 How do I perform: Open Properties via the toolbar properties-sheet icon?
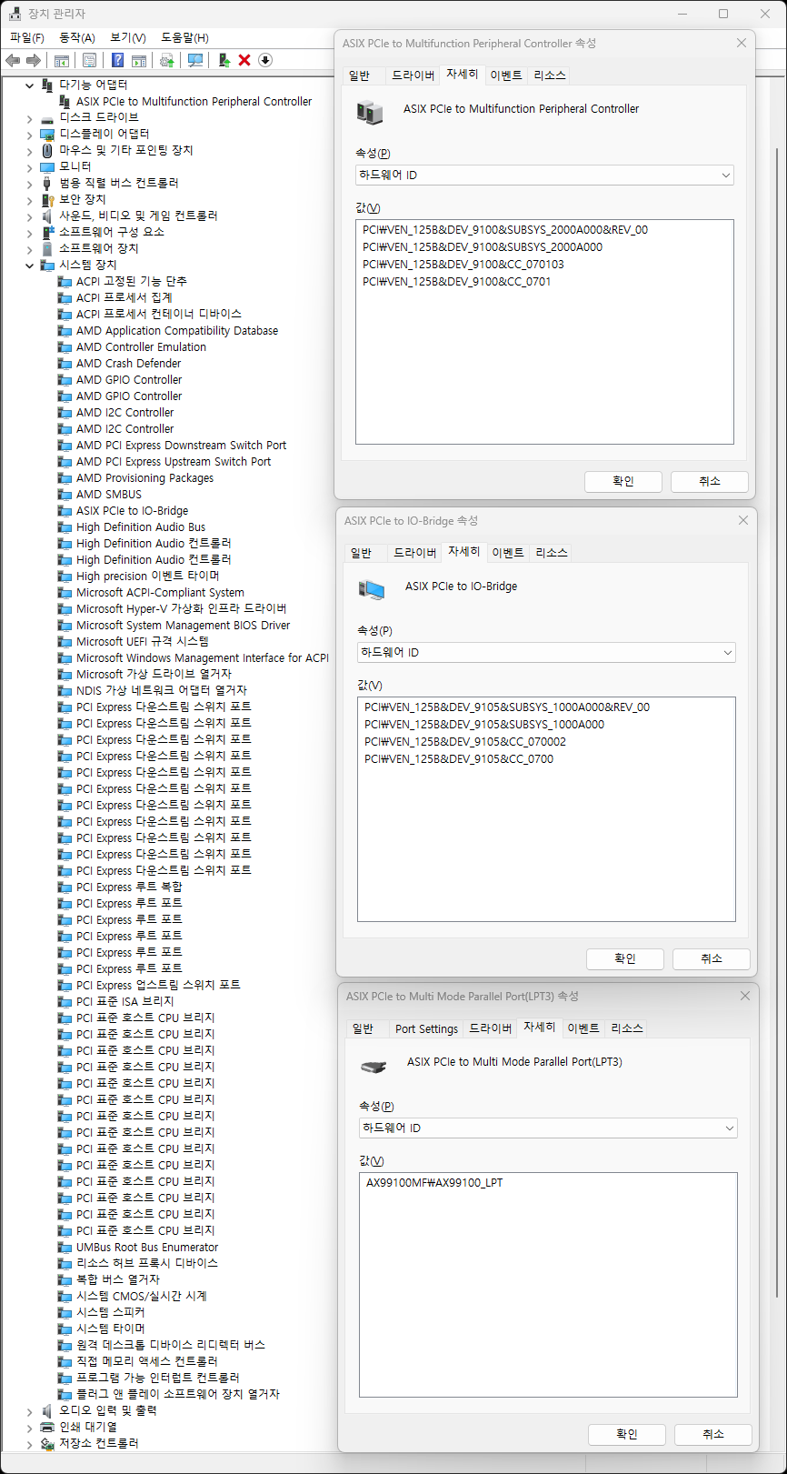click(89, 60)
